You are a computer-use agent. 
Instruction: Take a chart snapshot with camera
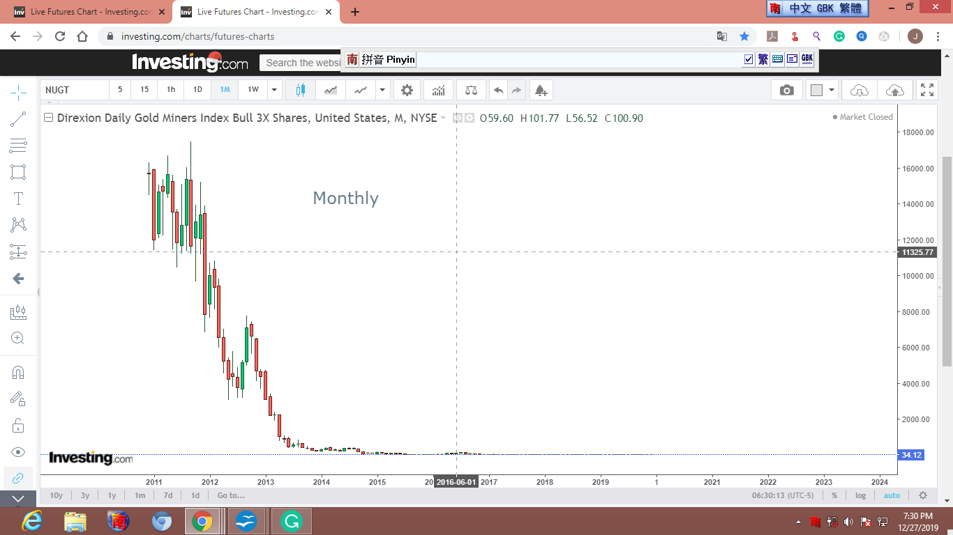[787, 90]
